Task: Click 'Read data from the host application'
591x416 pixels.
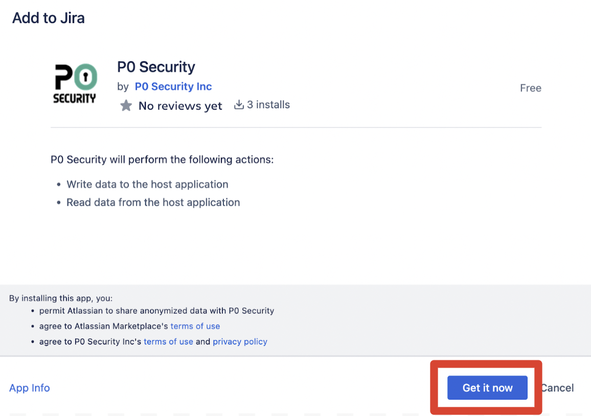Action: tap(153, 202)
